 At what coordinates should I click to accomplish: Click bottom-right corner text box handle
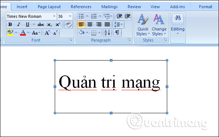click(x=167, y=113)
